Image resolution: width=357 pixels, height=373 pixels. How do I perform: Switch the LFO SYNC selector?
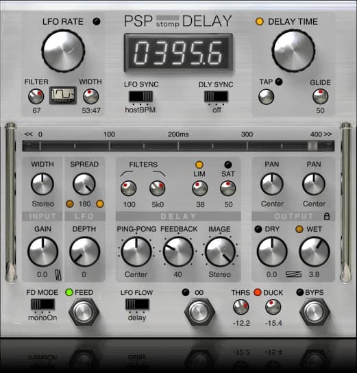(140, 97)
